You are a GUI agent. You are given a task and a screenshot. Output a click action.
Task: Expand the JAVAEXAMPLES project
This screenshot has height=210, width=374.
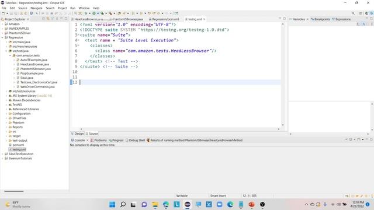point(2,29)
